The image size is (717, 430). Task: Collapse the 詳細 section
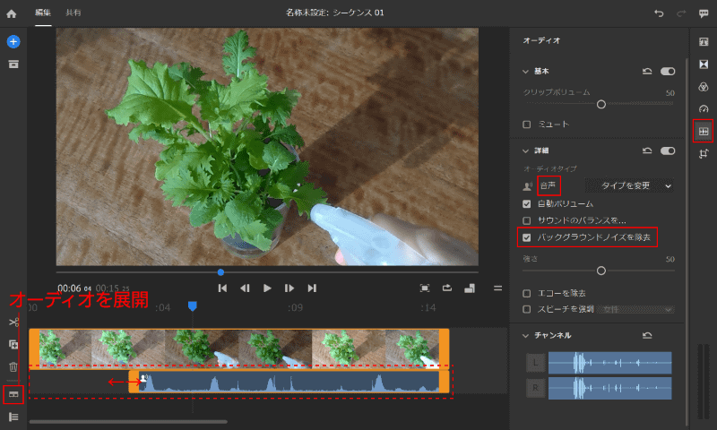click(525, 150)
